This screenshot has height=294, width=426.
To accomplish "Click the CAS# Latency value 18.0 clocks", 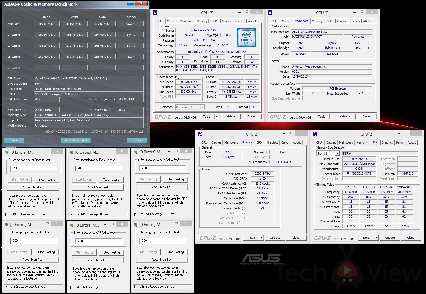I will pos(263,183).
